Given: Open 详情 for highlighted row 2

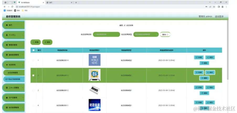Looking at the screenshot, I should point(199,73).
